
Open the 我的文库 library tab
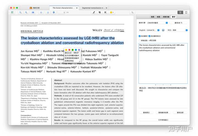click(35, 8)
